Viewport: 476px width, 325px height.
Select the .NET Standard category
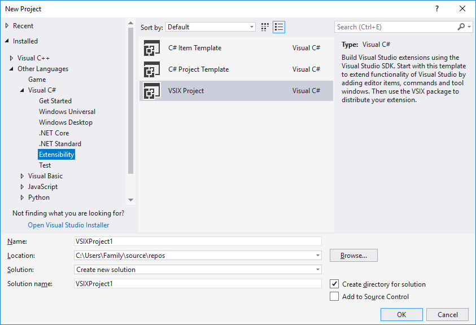(x=60, y=144)
